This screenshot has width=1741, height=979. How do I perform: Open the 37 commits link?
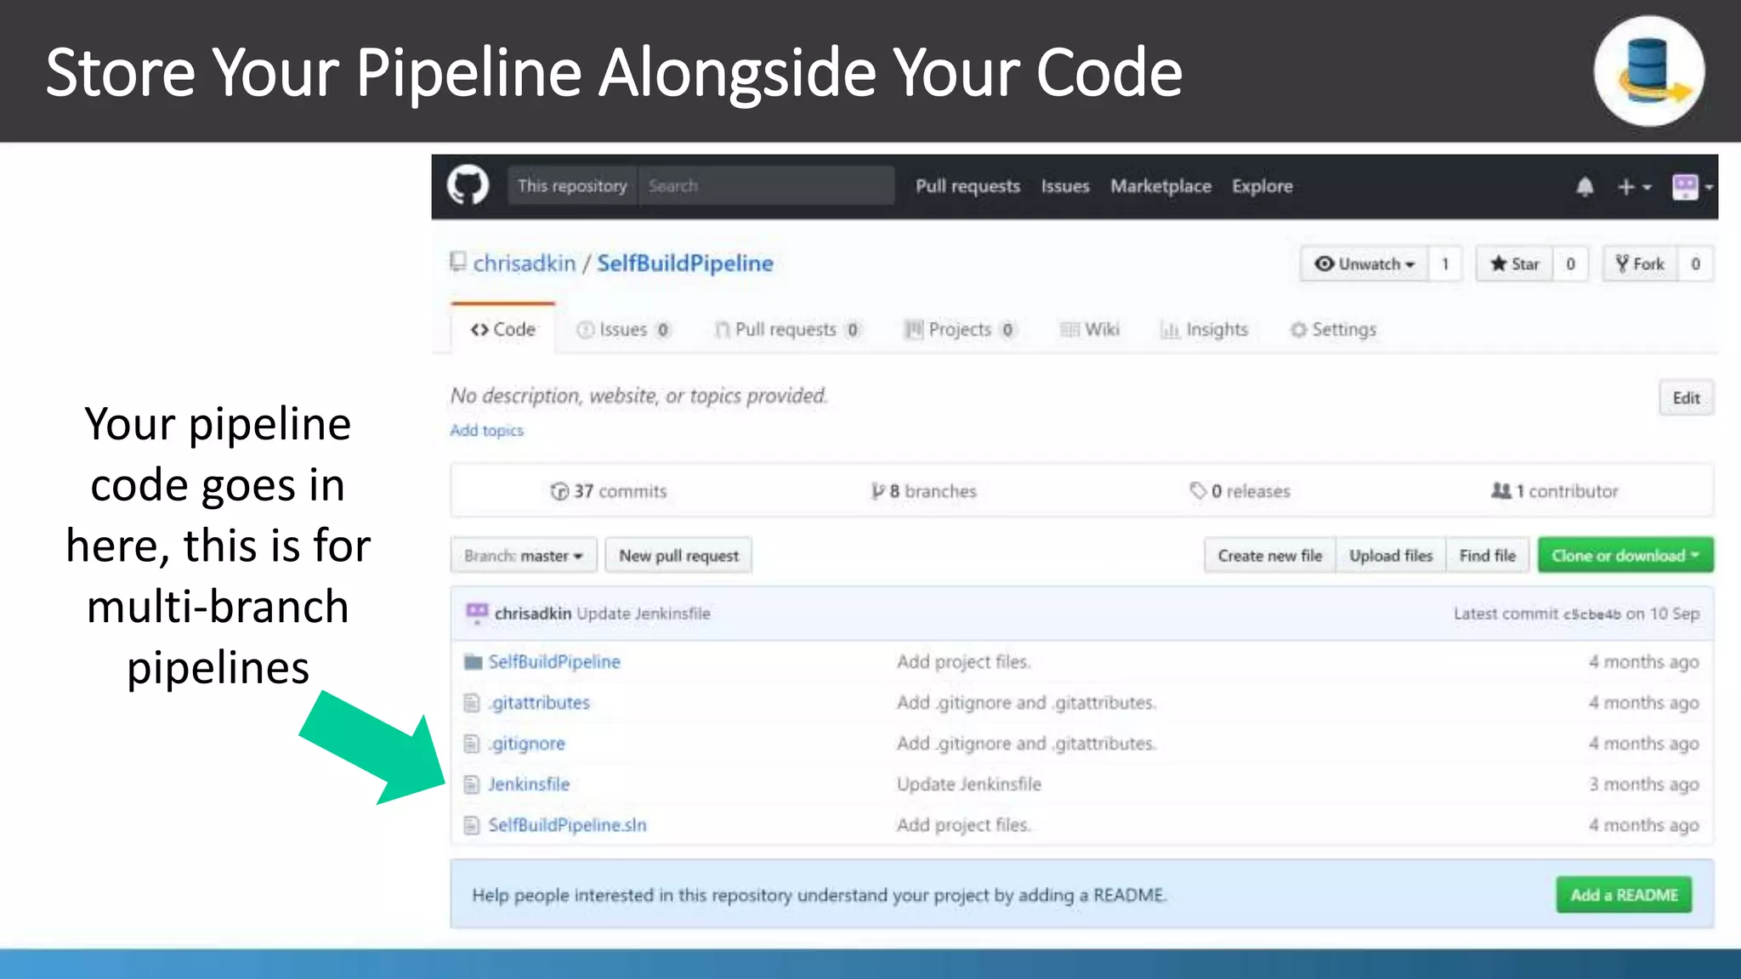point(609,491)
